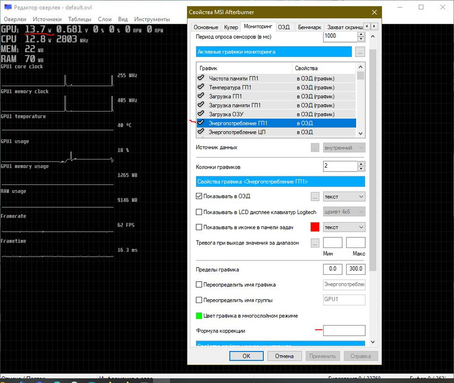Enable showing in the taskbar icon
Viewport: 454px width, 383px height.
tap(199, 227)
